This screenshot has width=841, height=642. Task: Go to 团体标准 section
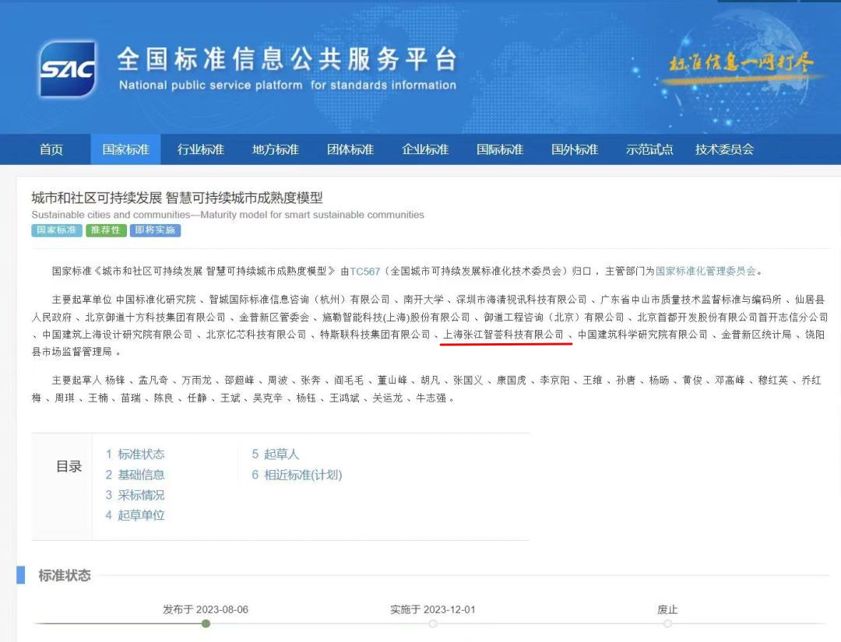[x=350, y=149]
